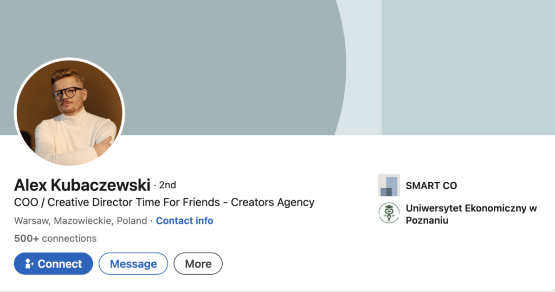Send a message with Message button
The width and height of the screenshot is (555, 292).
[133, 264]
